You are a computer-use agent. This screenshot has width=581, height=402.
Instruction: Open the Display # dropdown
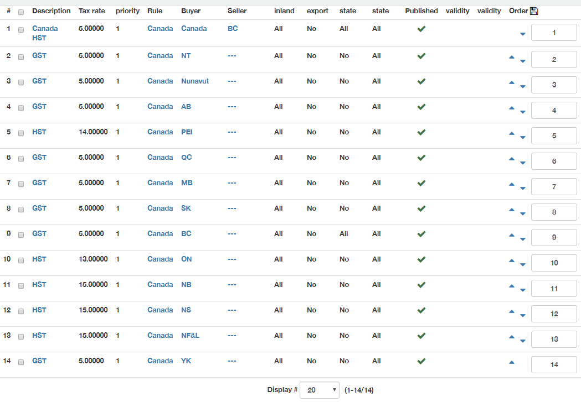pos(320,390)
